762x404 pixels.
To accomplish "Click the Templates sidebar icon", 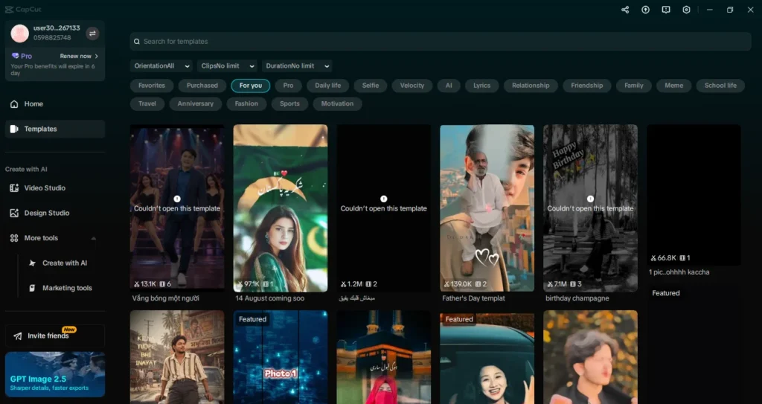I will tap(14, 129).
